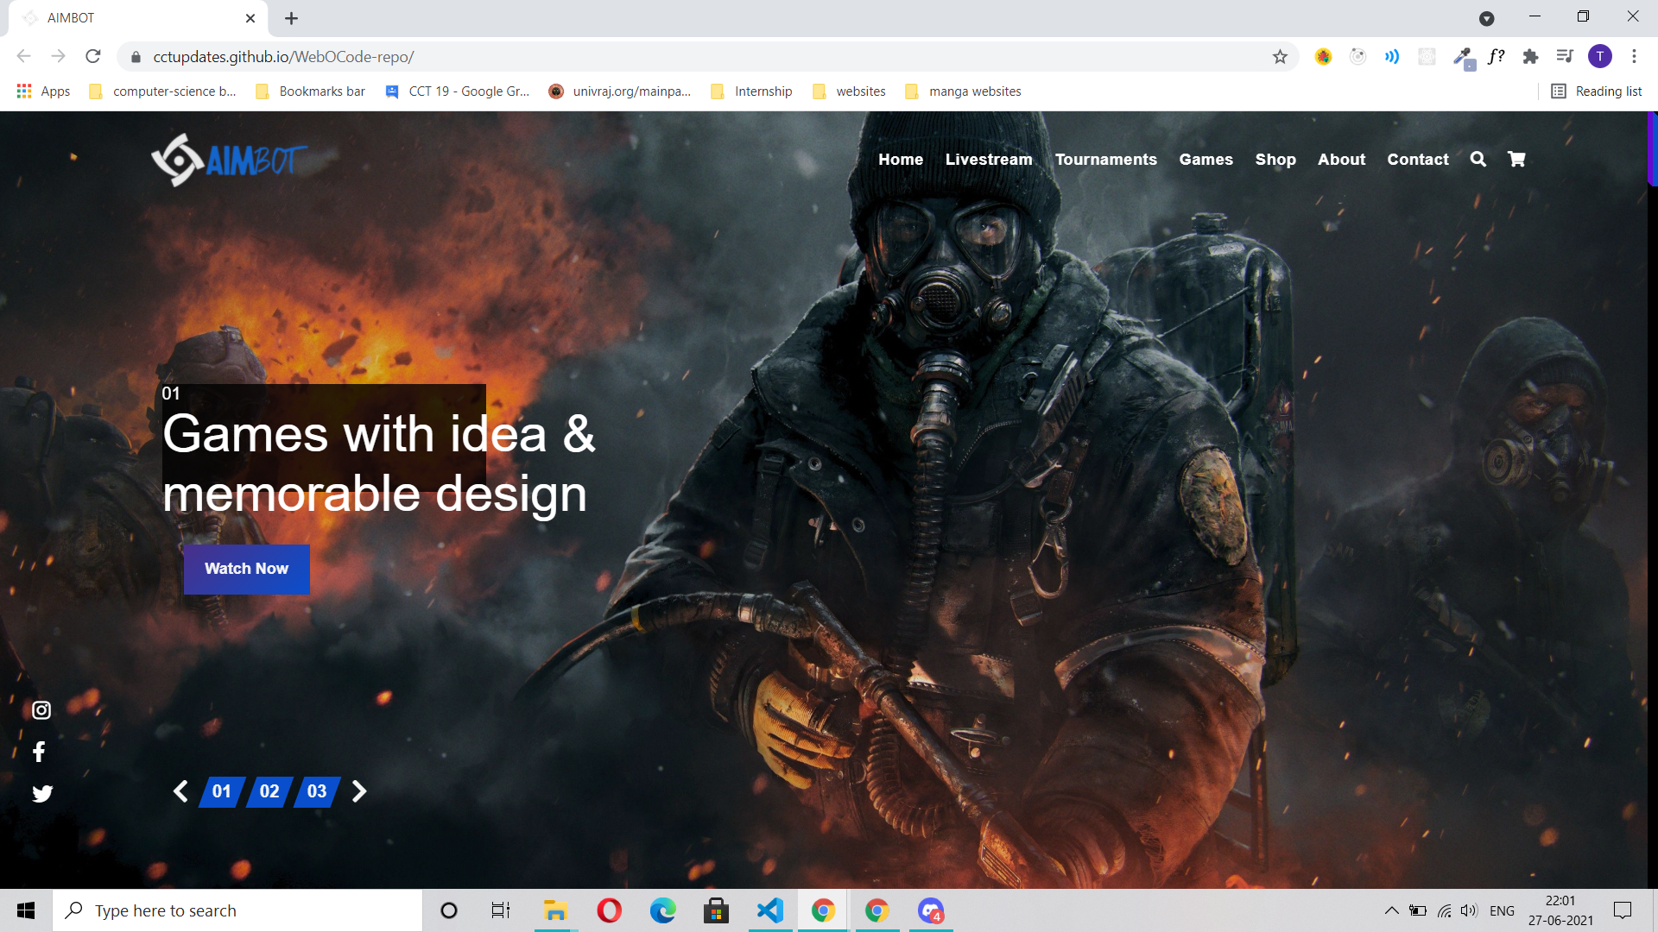Open Microsoft Store from taskbar
The width and height of the screenshot is (1658, 932).
click(x=716, y=910)
